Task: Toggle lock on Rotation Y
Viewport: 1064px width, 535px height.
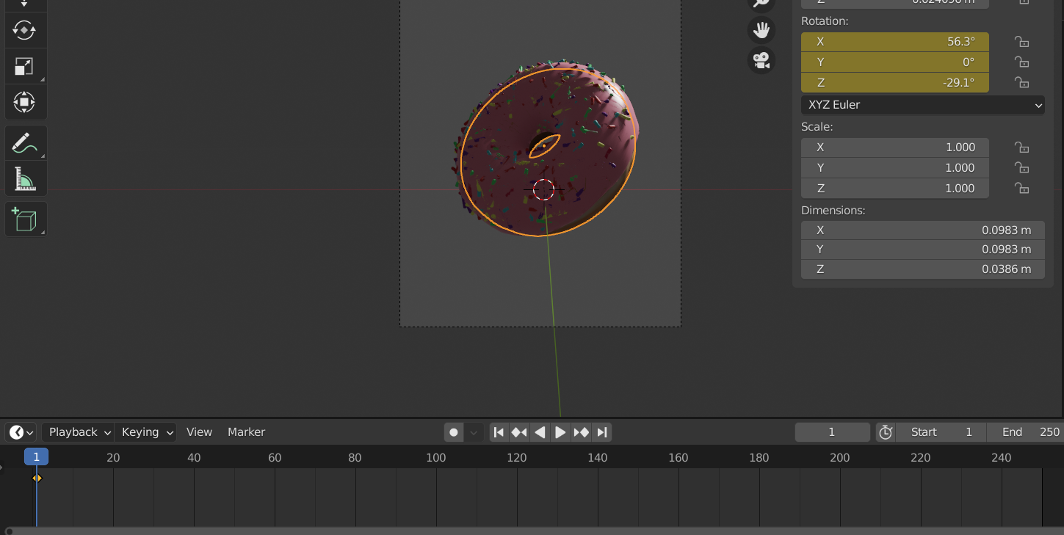Action: (1021, 62)
